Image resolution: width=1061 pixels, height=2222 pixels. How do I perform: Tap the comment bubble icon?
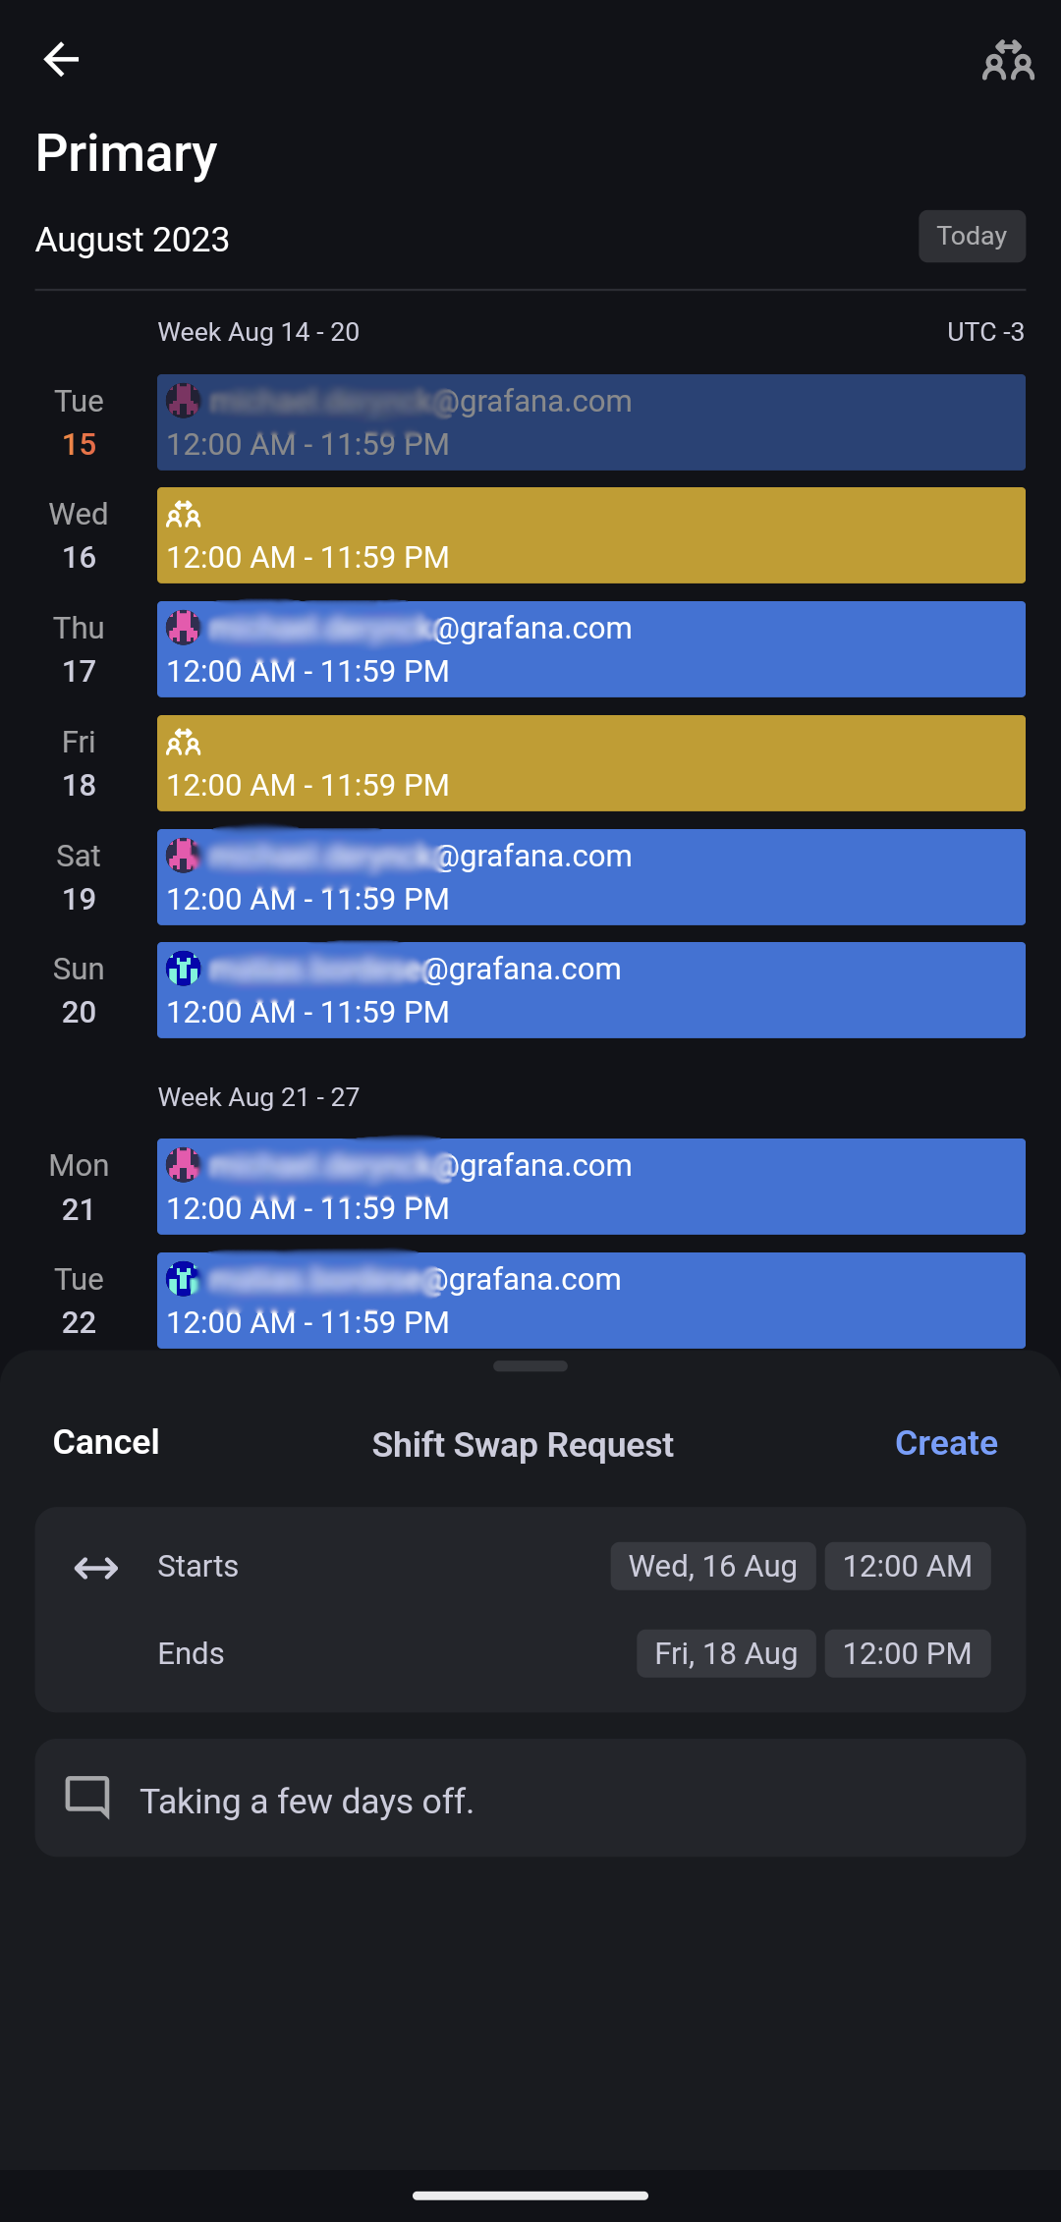(87, 1798)
